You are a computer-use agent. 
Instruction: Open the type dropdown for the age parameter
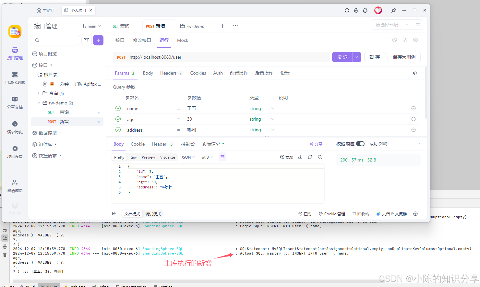(x=272, y=119)
